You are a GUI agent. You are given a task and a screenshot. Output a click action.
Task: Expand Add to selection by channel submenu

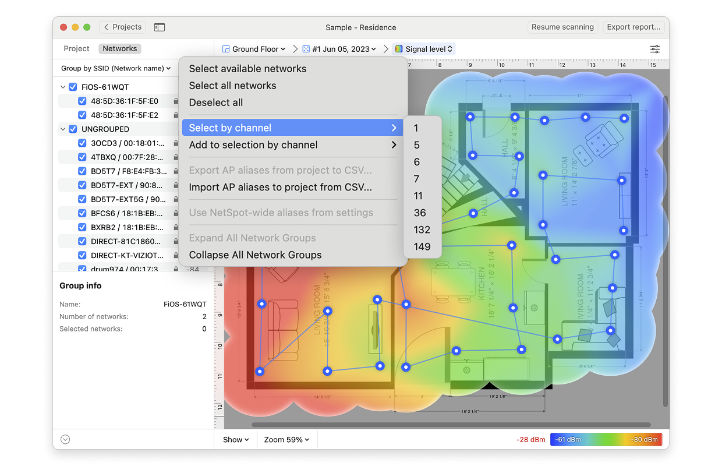coord(293,144)
